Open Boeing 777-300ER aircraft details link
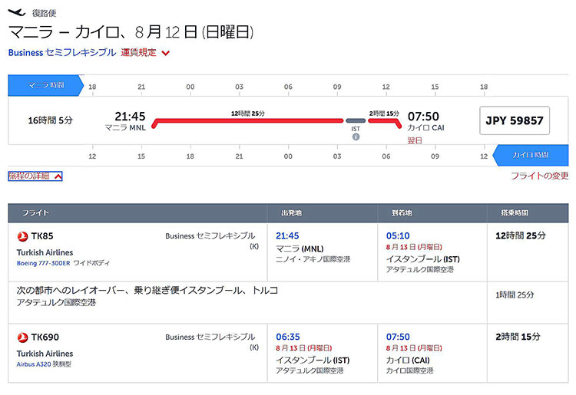576x395 pixels. tap(43, 263)
